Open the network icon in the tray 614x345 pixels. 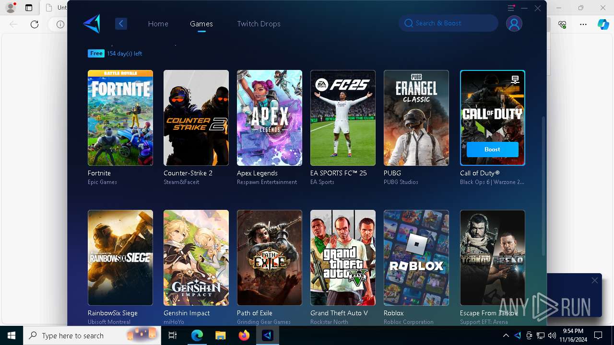[541, 335]
